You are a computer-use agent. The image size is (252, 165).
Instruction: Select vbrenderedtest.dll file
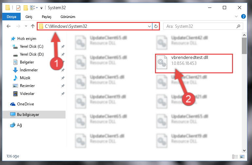pyautogui.click(x=194, y=64)
